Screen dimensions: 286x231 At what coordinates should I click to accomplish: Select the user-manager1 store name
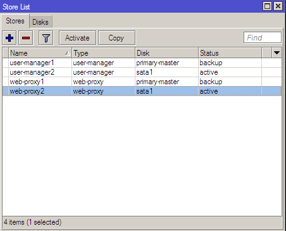pyautogui.click(x=32, y=63)
